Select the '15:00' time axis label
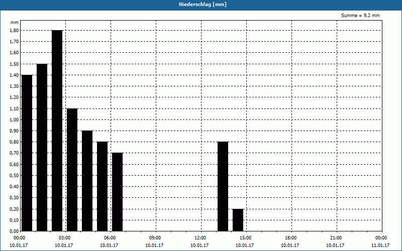The height and width of the screenshot is (251, 402). tap(246, 238)
